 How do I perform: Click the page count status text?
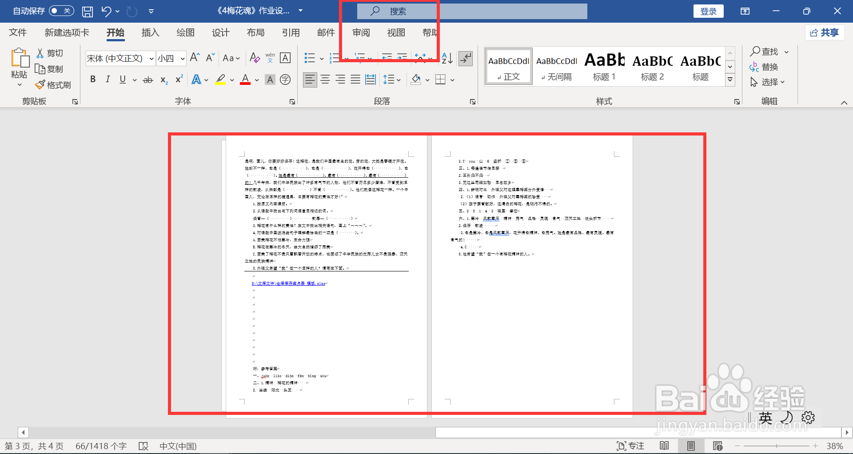pyautogui.click(x=34, y=446)
